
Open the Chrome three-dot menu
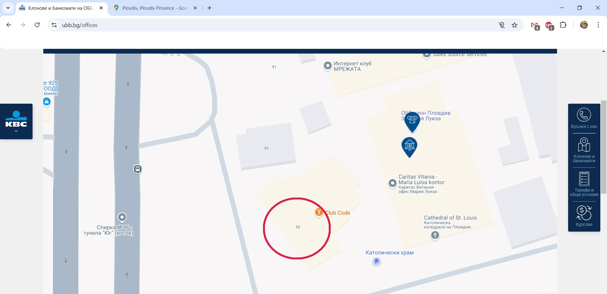click(x=598, y=25)
